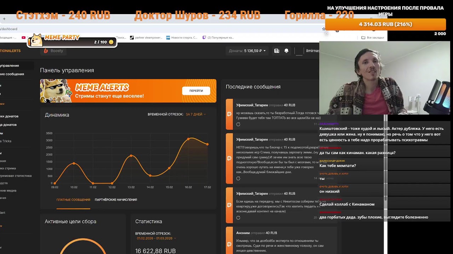Image resolution: width=453 pixels, height=254 pixels.
Task: Open the notifications bell
Action: click(286, 51)
